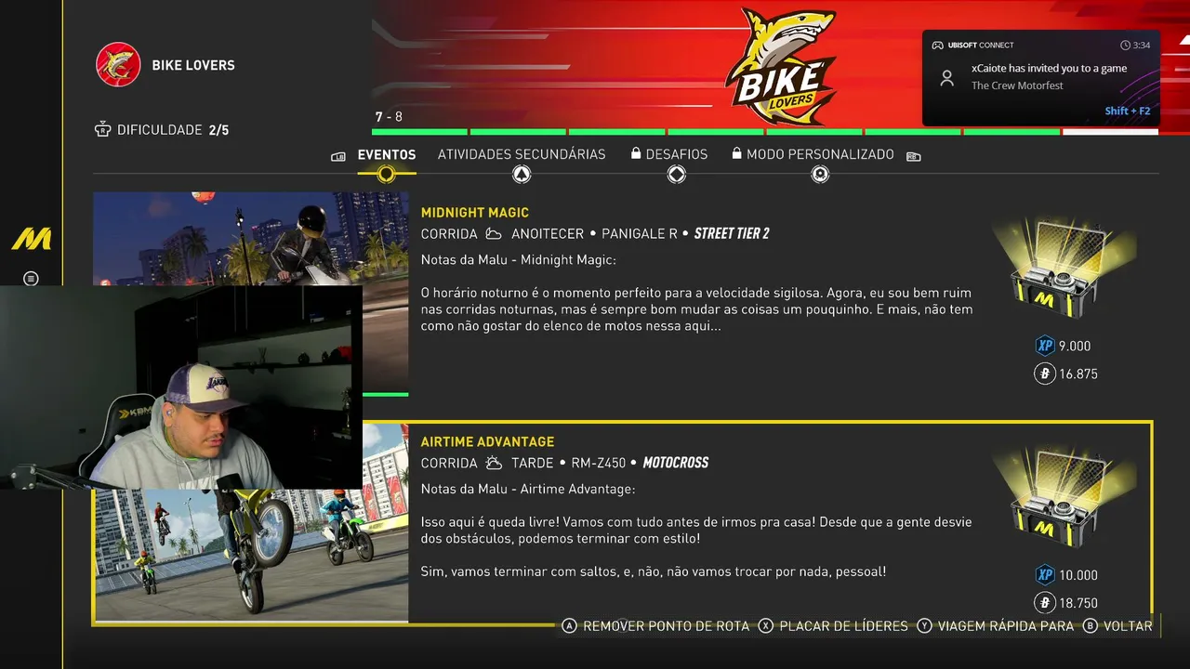Click the clock icon beside 3:34
Image resolution: width=1190 pixels, height=669 pixels.
point(1126,45)
